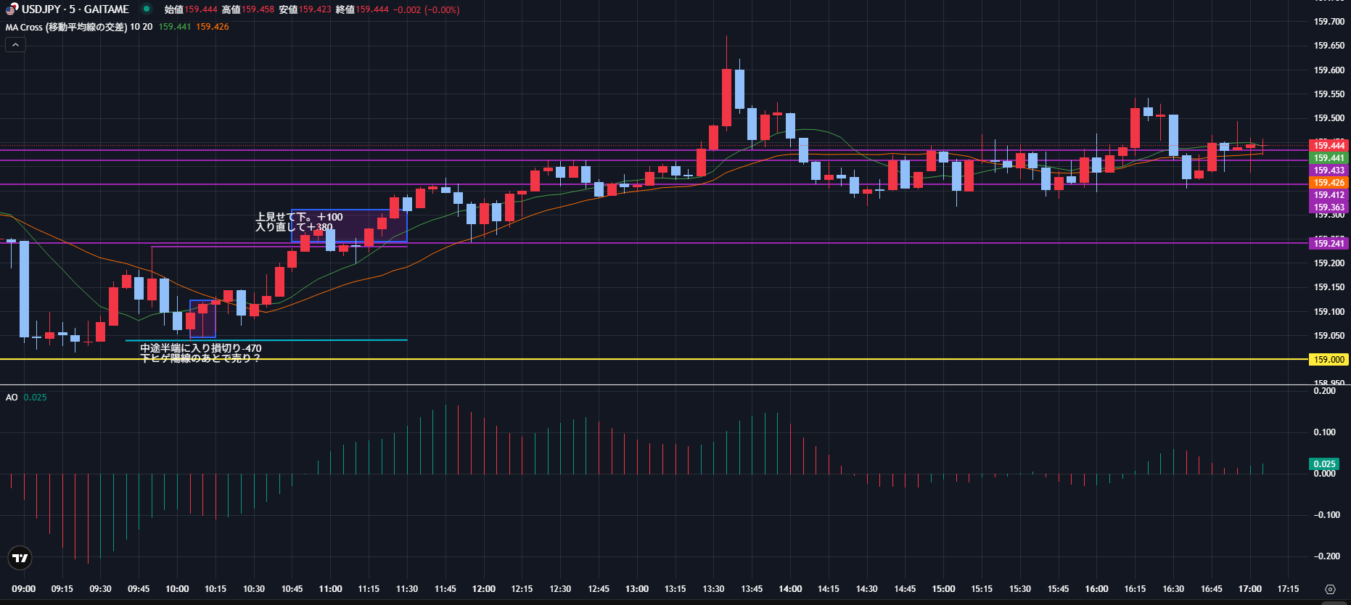1351x605 pixels.
Task: Click the green 159.441 MA price label
Action: click(x=1329, y=158)
